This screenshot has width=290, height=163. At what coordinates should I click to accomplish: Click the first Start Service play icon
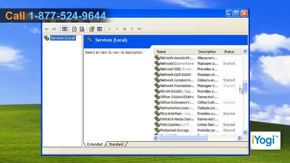[x=110, y=29]
